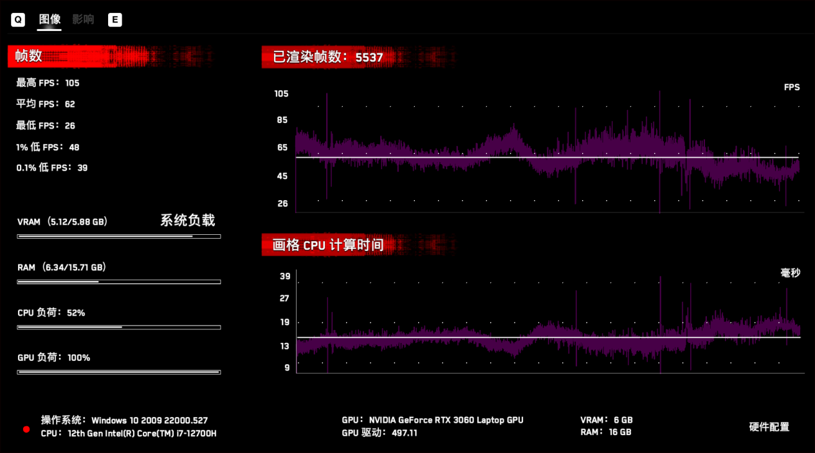815x453 pixels.
Task: Click the red dot beside 操作系统
Action: (x=26, y=429)
